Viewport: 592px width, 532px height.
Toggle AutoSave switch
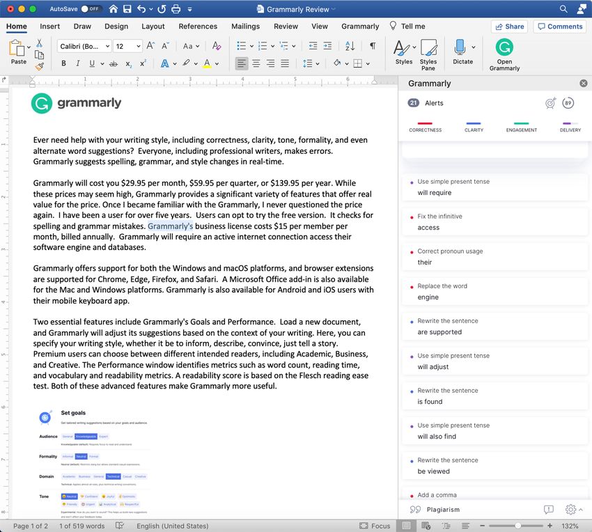click(x=91, y=8)
